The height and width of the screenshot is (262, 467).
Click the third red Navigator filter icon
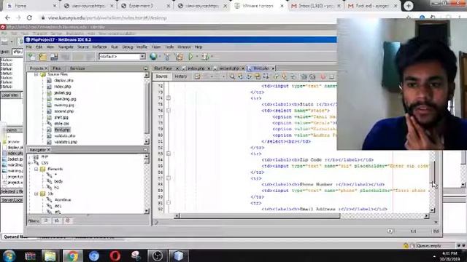tap(68, 221)
